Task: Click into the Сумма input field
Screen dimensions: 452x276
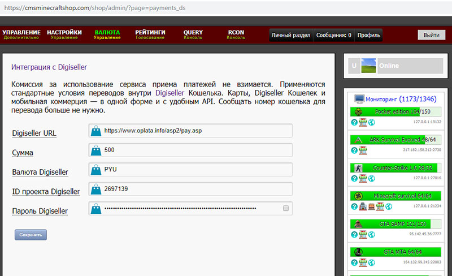Action: point(195,150)
